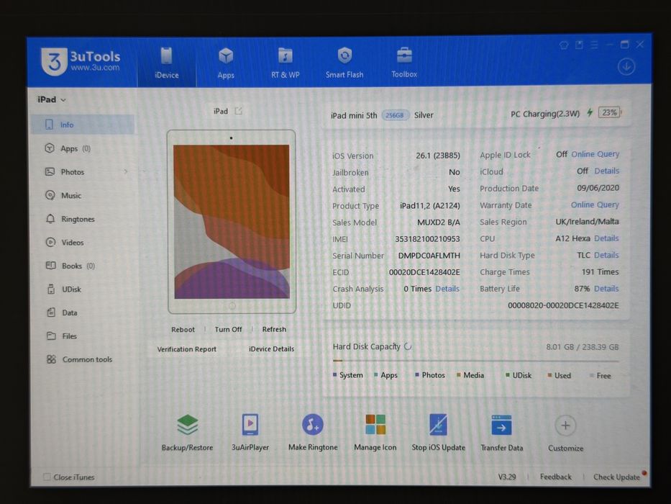Open CPU Details link
The height and width of the screenshot is (504, 671).
coord(606,238)
